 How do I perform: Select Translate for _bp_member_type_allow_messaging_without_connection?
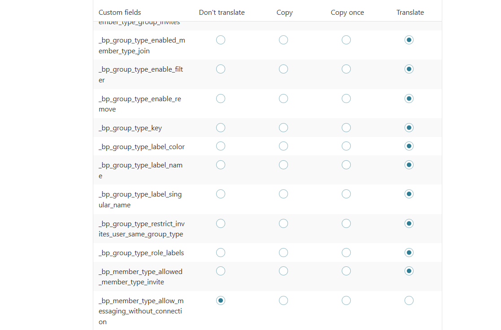click(409, 300)
